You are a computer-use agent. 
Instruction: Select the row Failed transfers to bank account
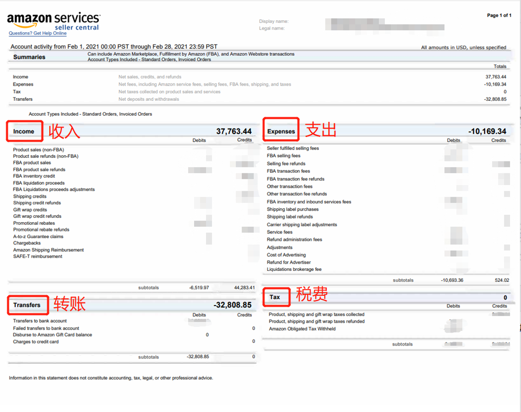[46, 328]
